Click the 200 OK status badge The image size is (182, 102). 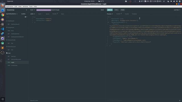coord(110,10)
